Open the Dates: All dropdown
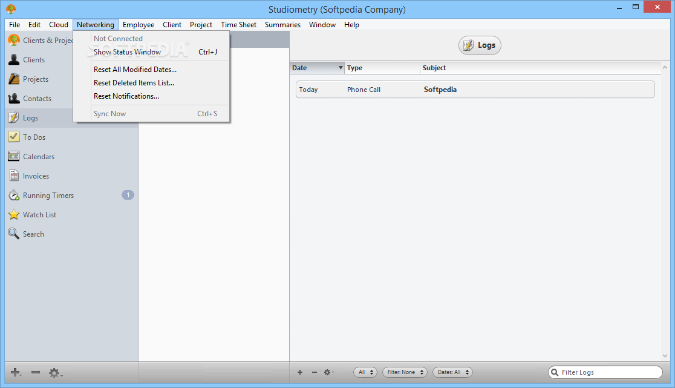Screen dimensions: 675x388 tap(452, 372)
